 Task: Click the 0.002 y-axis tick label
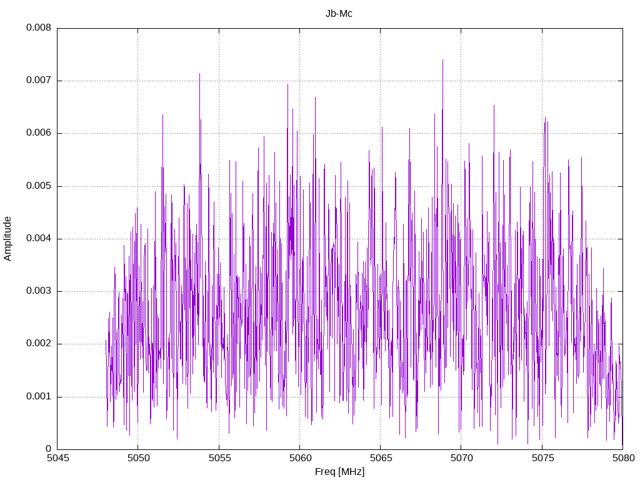point(39,343)
